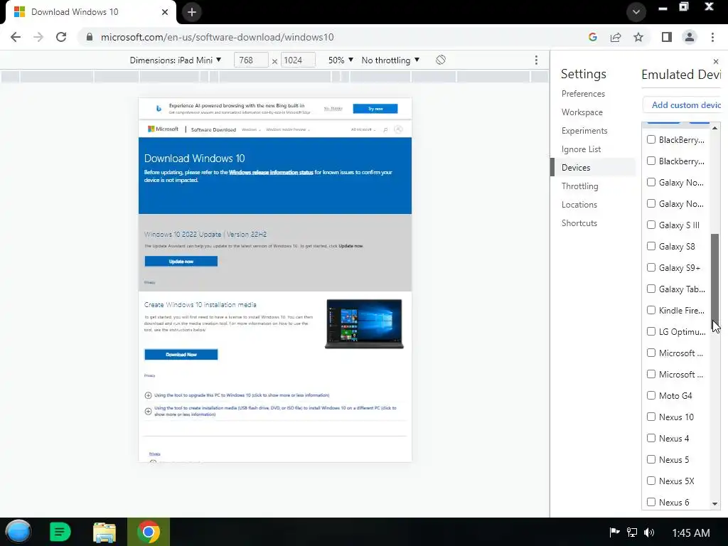Click the Chrome icon on the taskbar
728x546 pixels.
click(149, 532)
